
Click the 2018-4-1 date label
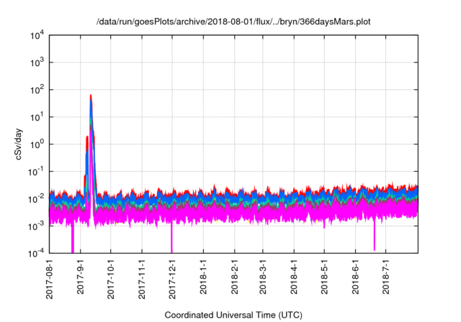(294, 277)
